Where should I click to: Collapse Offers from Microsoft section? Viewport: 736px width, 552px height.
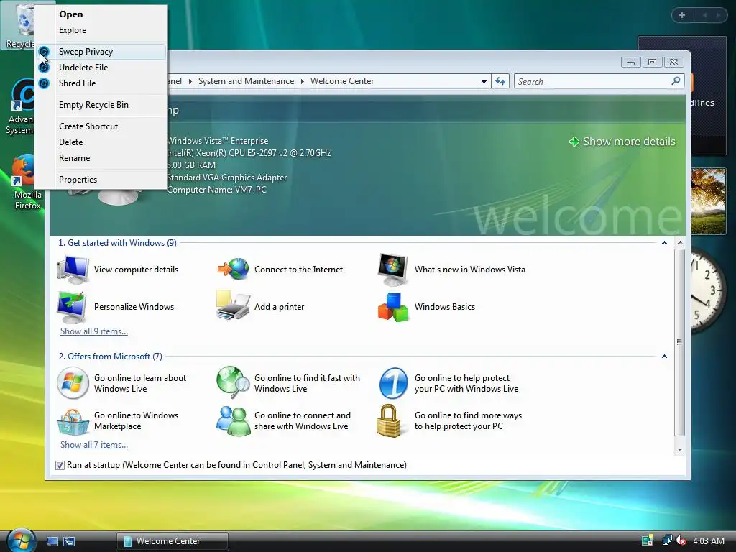pos(664,356)
